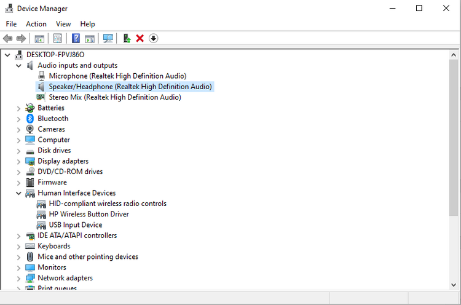Select the Human Interface Devices label

click(77, 193)
